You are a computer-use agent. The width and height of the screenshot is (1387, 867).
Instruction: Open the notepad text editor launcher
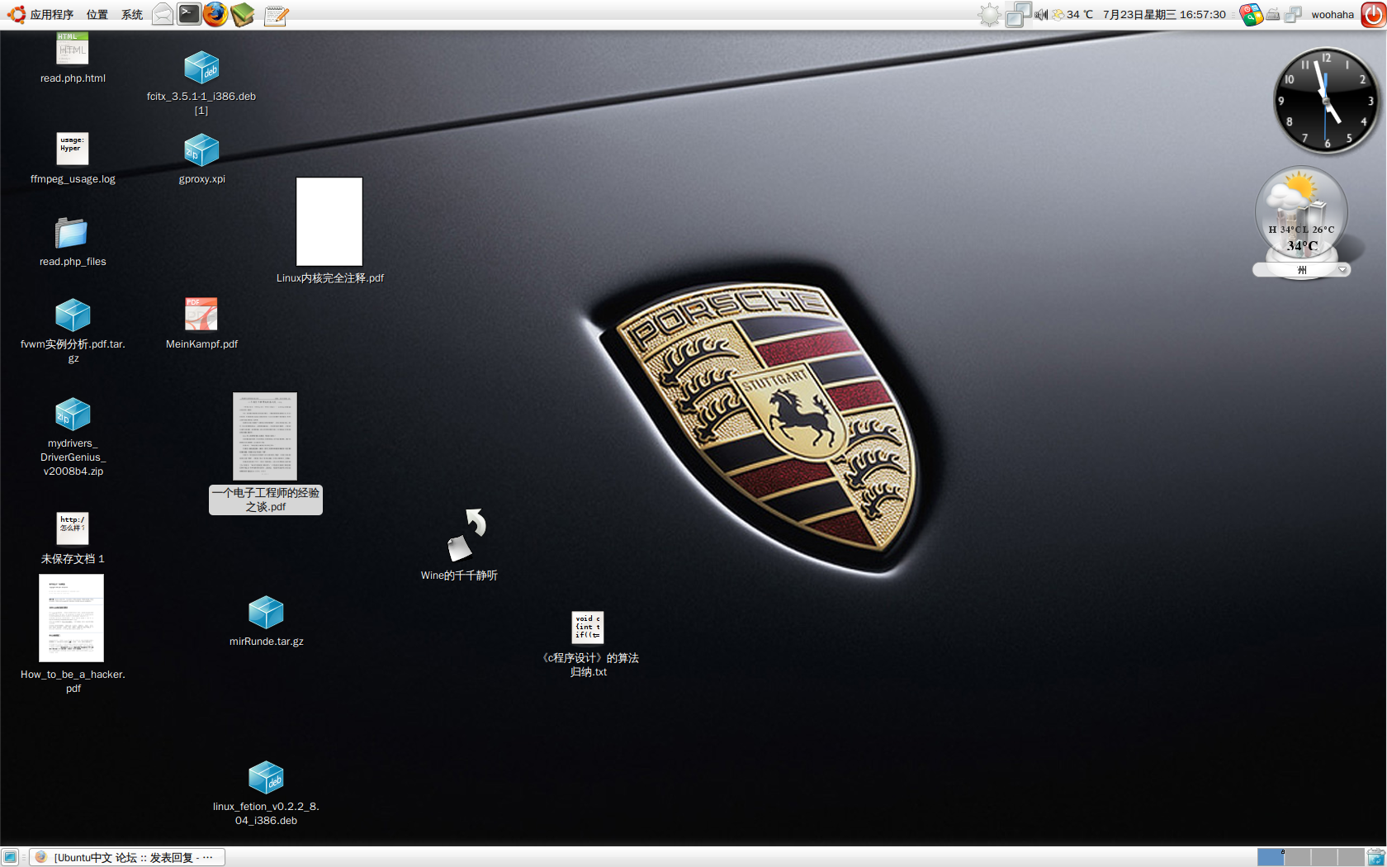276,15
